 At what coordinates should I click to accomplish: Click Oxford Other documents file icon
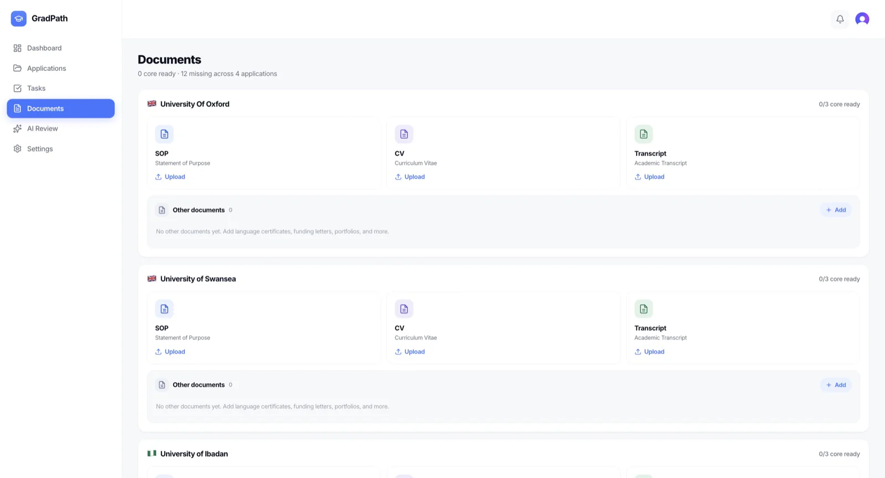(162, 210)
